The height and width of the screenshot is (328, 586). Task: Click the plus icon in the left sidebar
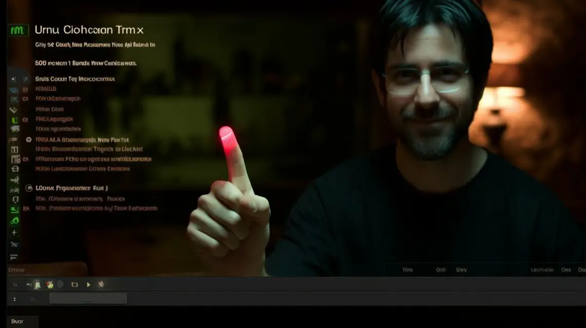tap(14, 233)
